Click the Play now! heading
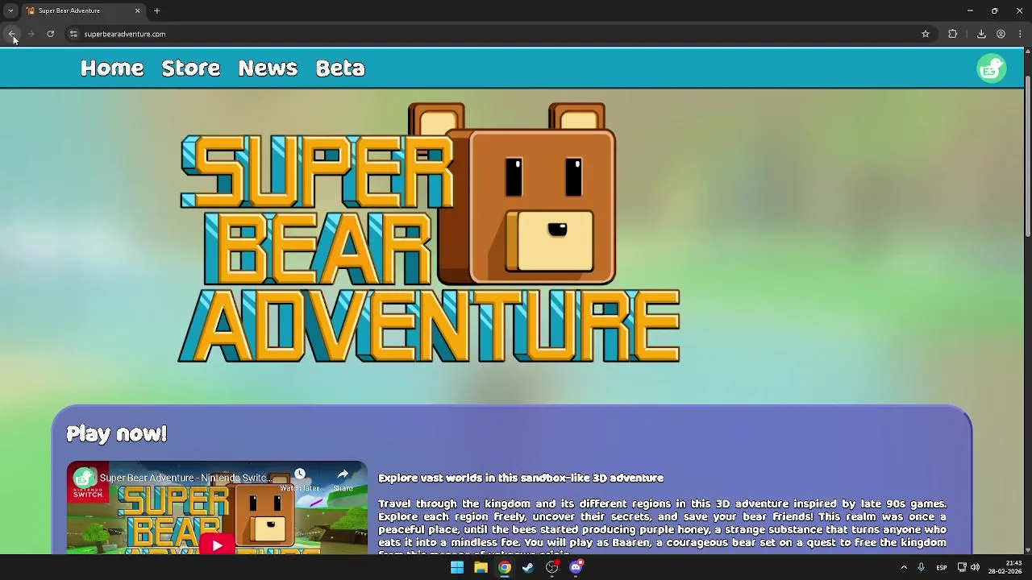Image resolution: width=1032 pixels, height=580 pixels. pyautogui.click(x=117, y=433)
